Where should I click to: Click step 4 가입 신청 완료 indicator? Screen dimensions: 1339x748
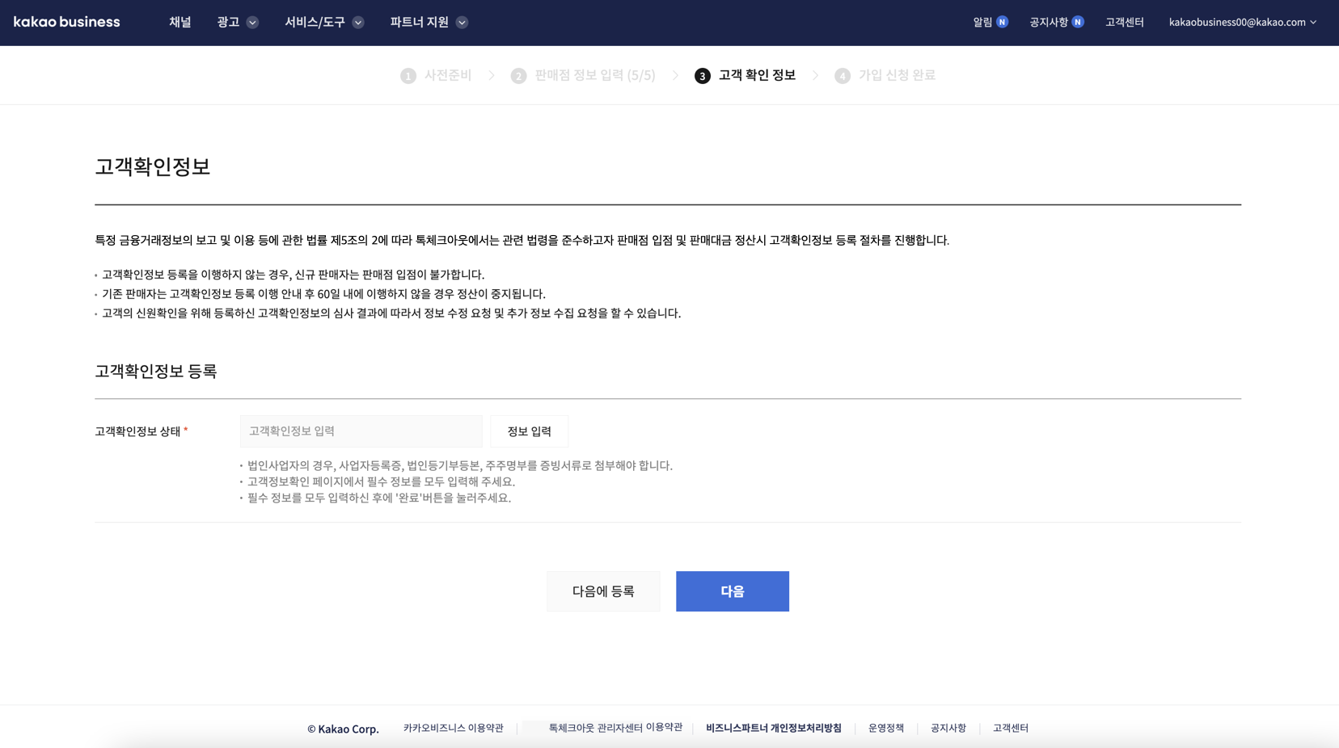(885, 75)
